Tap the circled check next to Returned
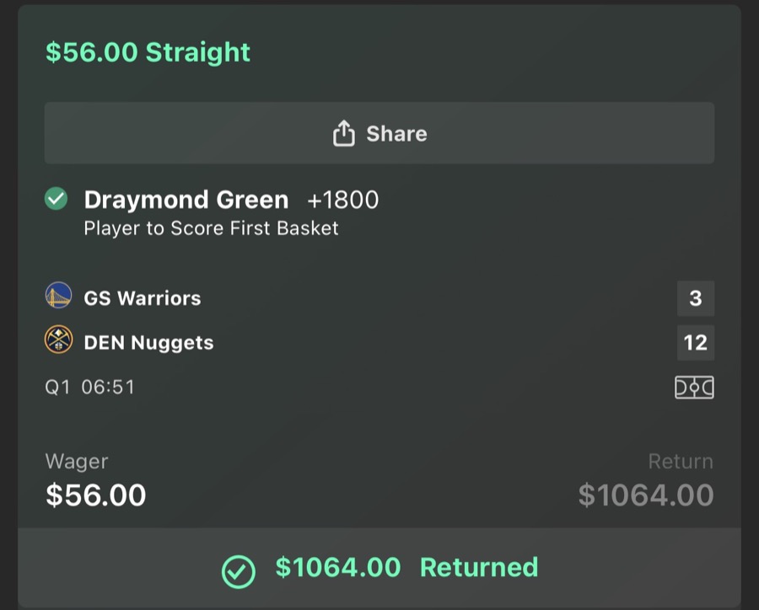 coord(239,567)
